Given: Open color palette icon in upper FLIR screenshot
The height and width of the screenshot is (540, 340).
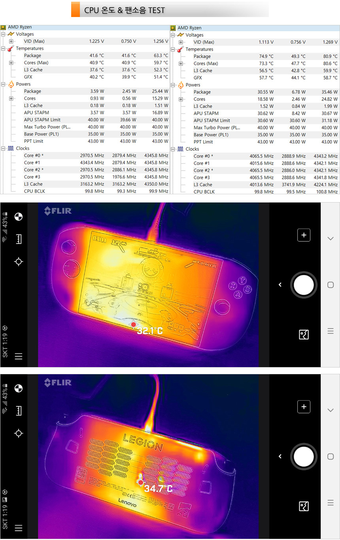Looking at the screenshot, I should click(x=19, y=216).
